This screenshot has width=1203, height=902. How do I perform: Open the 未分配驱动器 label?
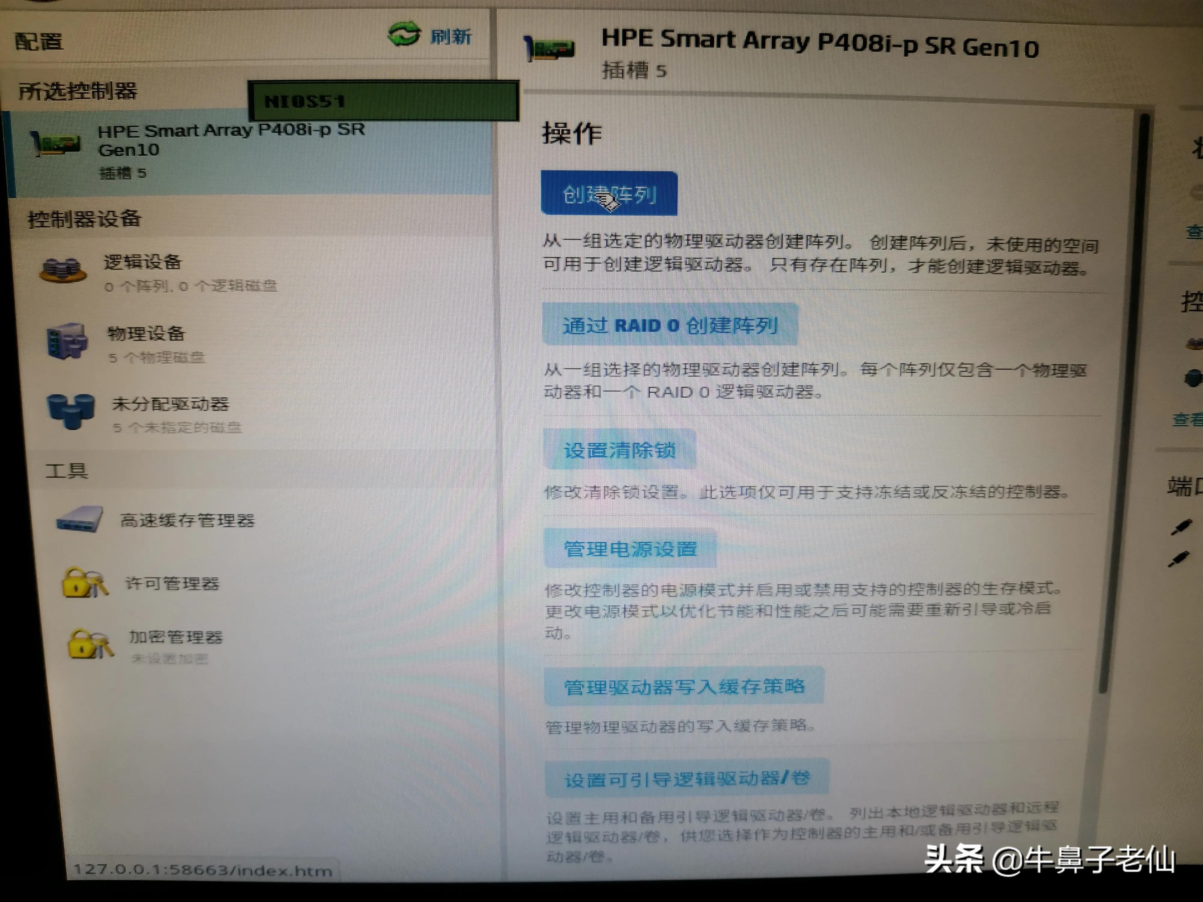click(171, 404)
